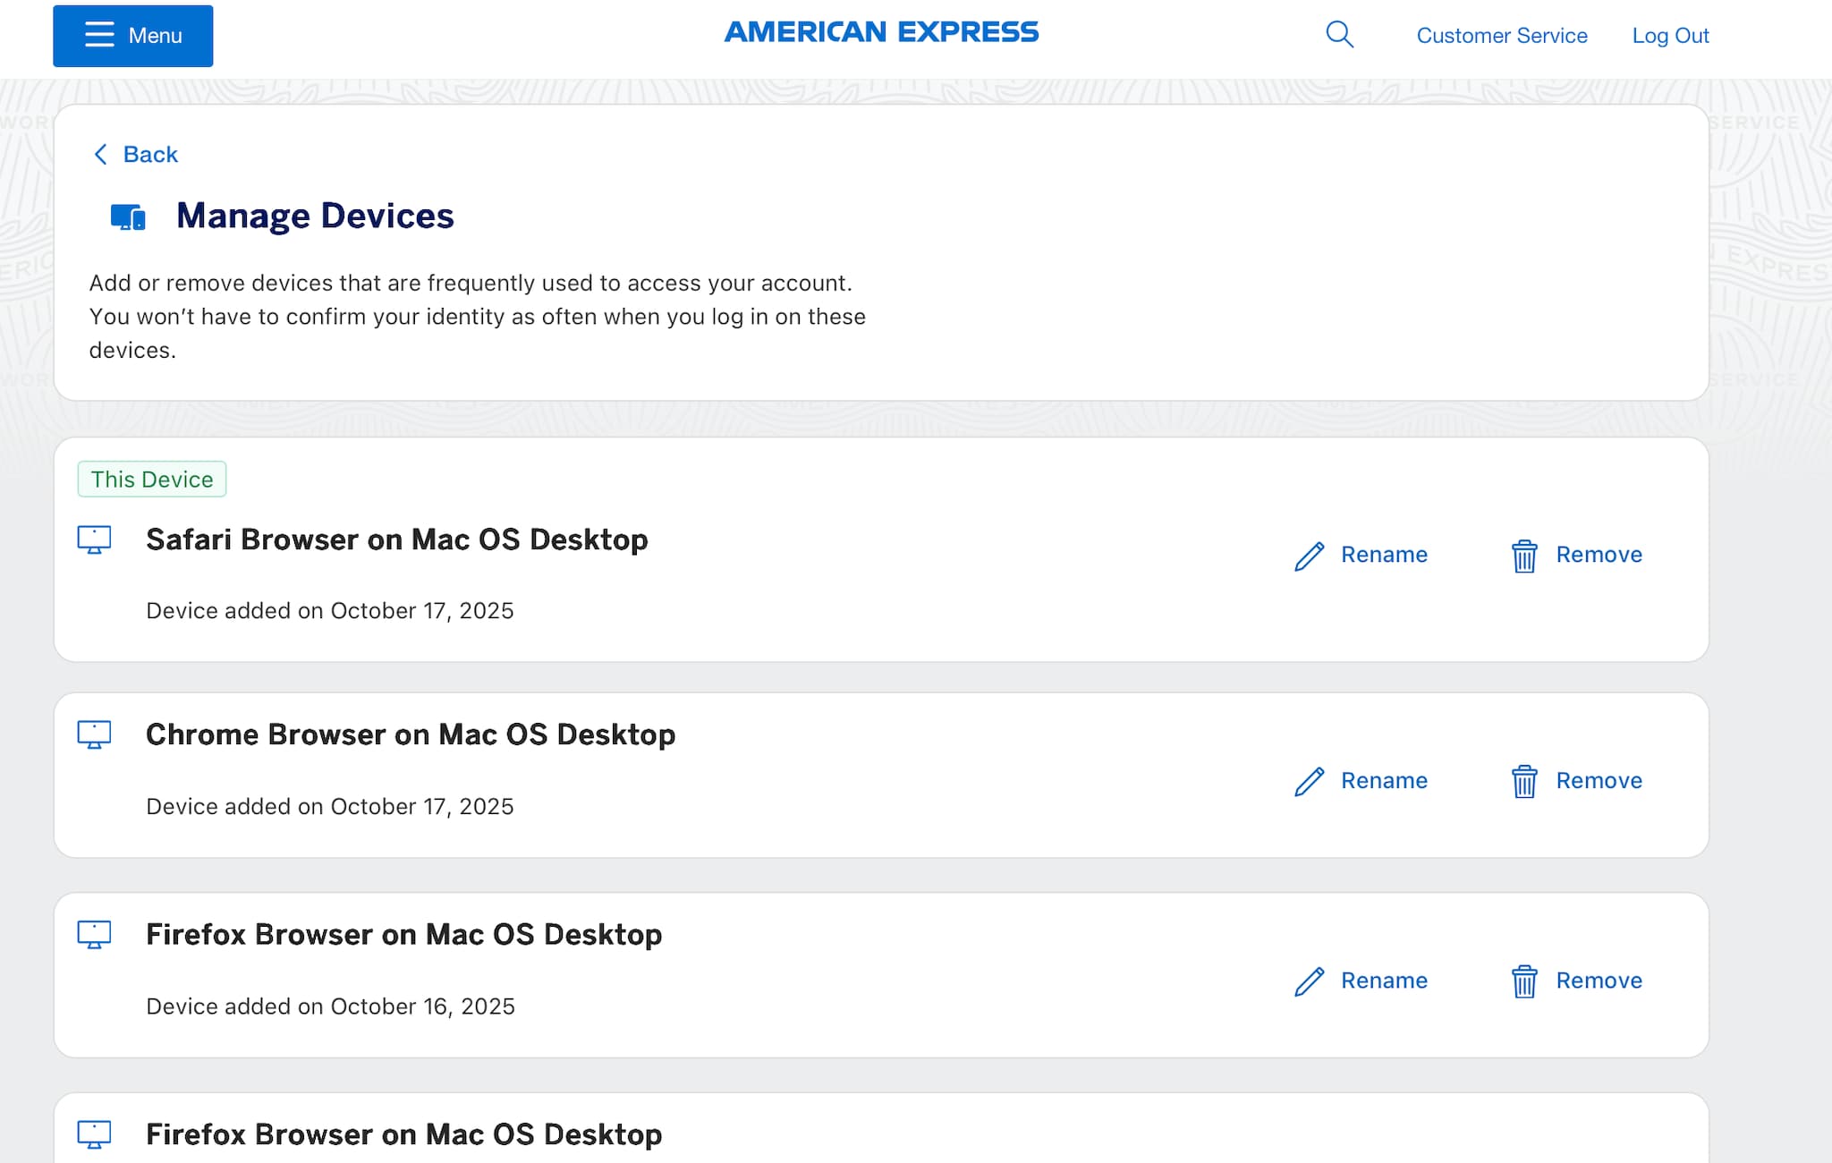Click the monitor icon beside Chrome Browser entry

(93, 734)
